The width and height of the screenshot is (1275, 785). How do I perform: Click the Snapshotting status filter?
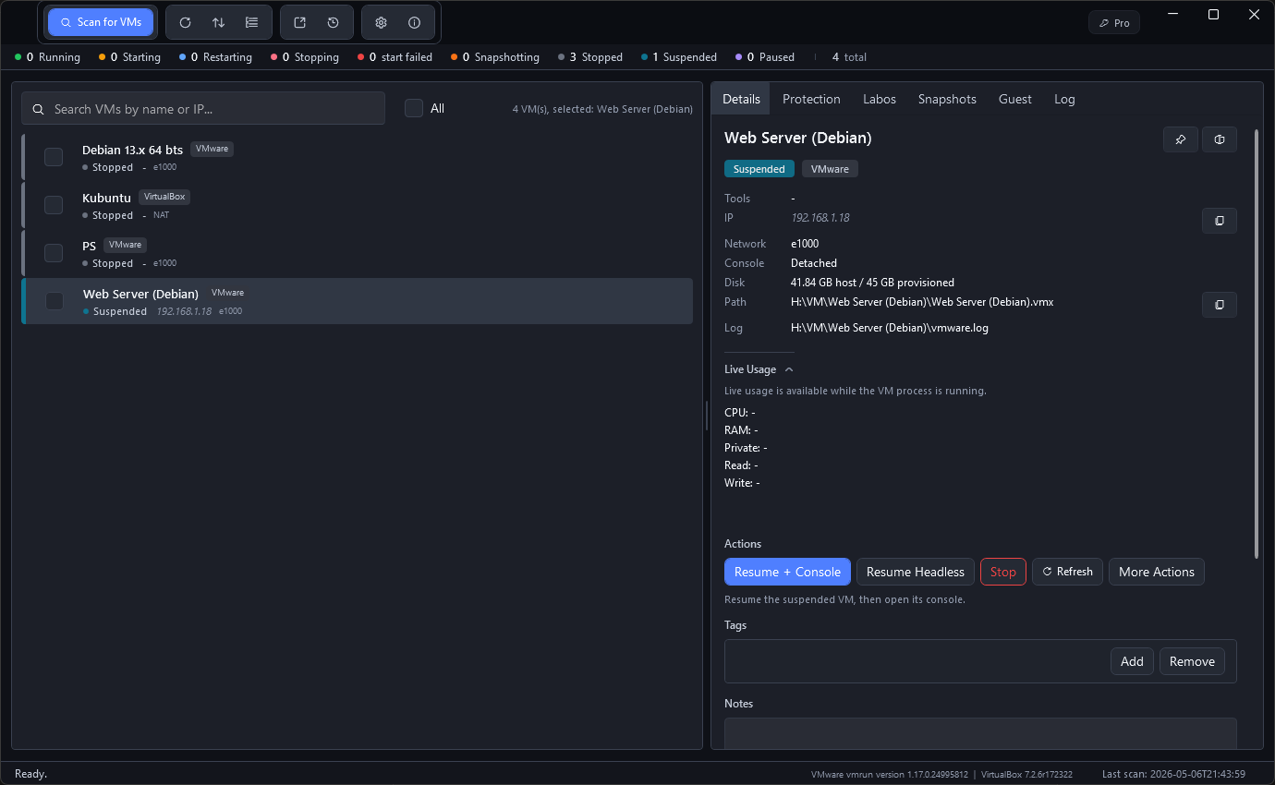tap(495, 57)
